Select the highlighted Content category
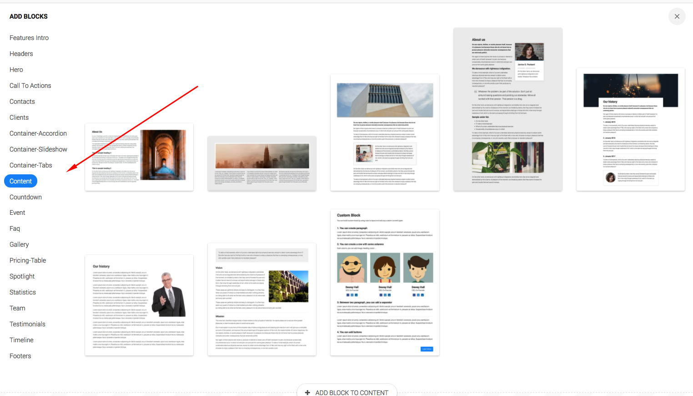Image resolution: width=693 pixels, height=396 pixels. click(20, 181)
